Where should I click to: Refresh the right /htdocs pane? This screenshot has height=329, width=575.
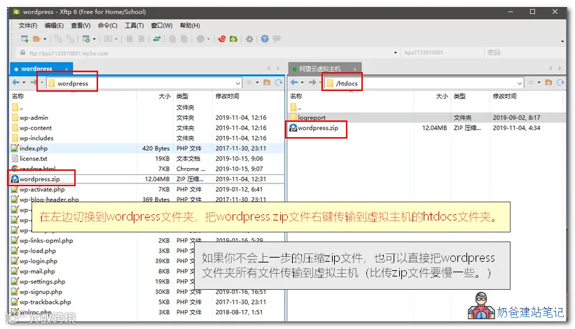click(x=560, y=83)
